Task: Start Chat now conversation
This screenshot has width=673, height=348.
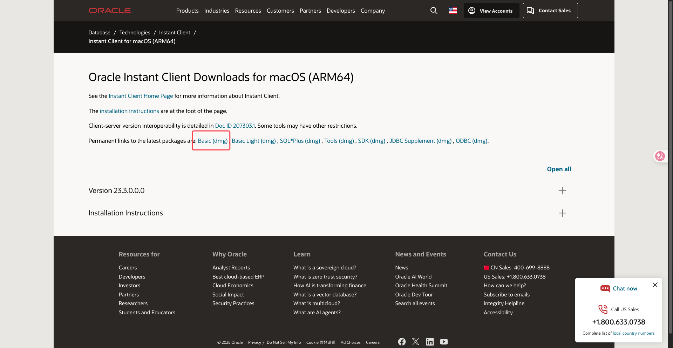Action: 625,289
